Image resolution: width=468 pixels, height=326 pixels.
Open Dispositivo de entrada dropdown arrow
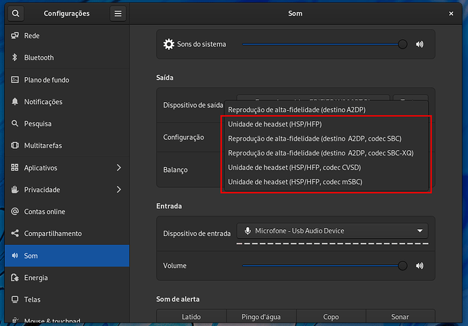(420, 231)
